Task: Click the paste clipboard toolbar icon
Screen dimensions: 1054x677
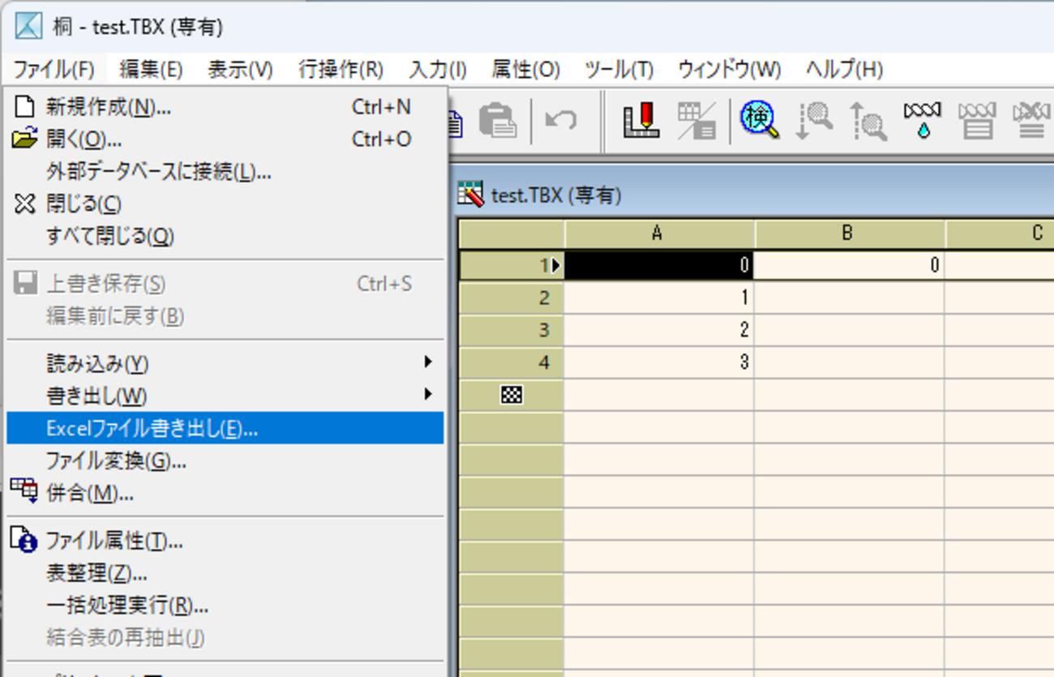Action: (x=497, y=122)
